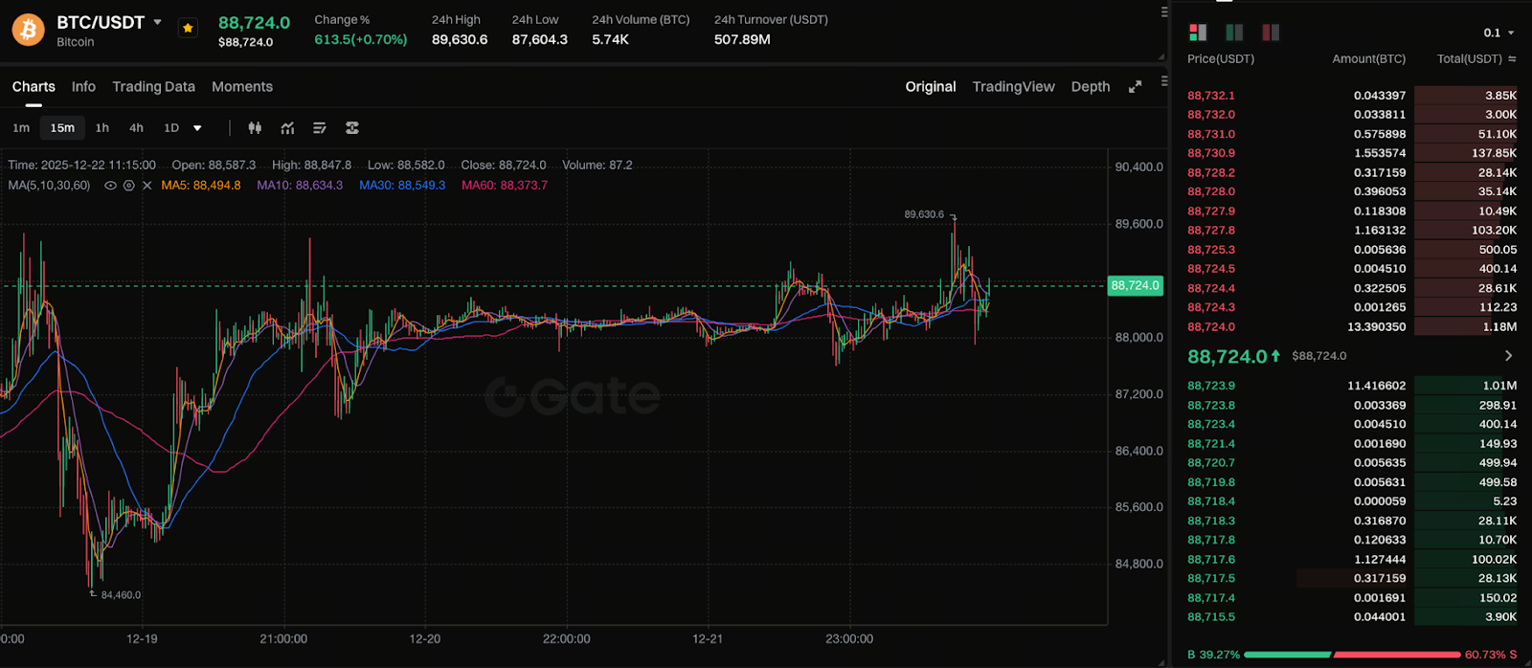Show only sell orders in order book

click(1271, 33)
